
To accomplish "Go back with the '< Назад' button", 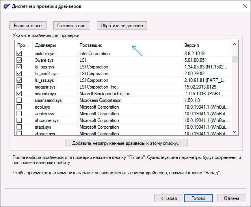I will point(169,198).
